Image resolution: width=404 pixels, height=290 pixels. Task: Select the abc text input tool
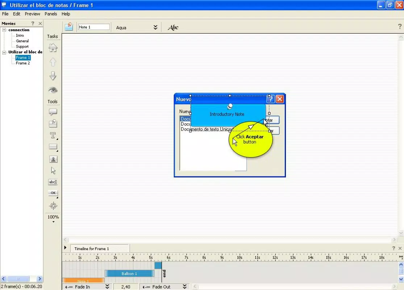tap(53, 182)
